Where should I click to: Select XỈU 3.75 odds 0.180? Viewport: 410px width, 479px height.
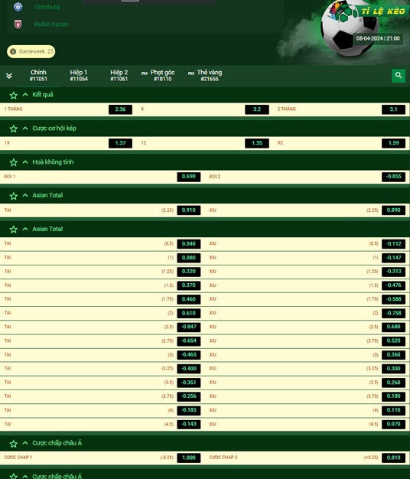393,396
